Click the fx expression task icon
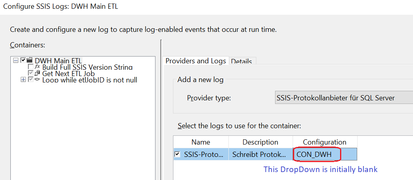 tap(38, 67)
